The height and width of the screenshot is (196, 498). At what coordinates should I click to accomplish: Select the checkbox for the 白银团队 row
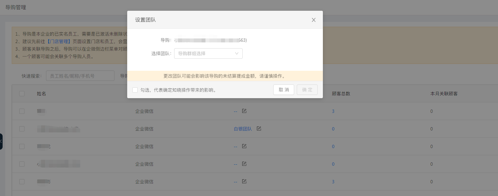click(x=22, y=129)
